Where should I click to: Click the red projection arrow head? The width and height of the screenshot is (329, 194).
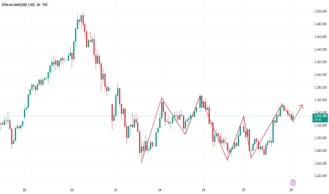click(301, 106)
